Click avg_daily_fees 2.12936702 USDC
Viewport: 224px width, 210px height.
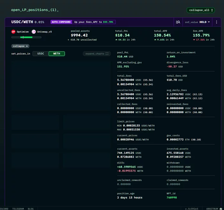coord(179,94)
